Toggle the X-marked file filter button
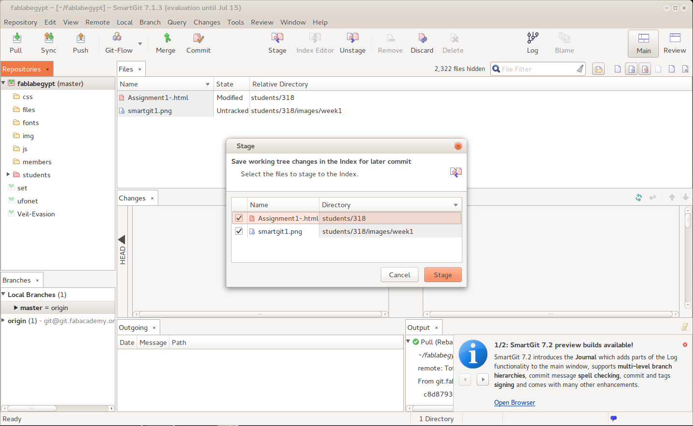The image size is (693, 426). pos(685,69)
